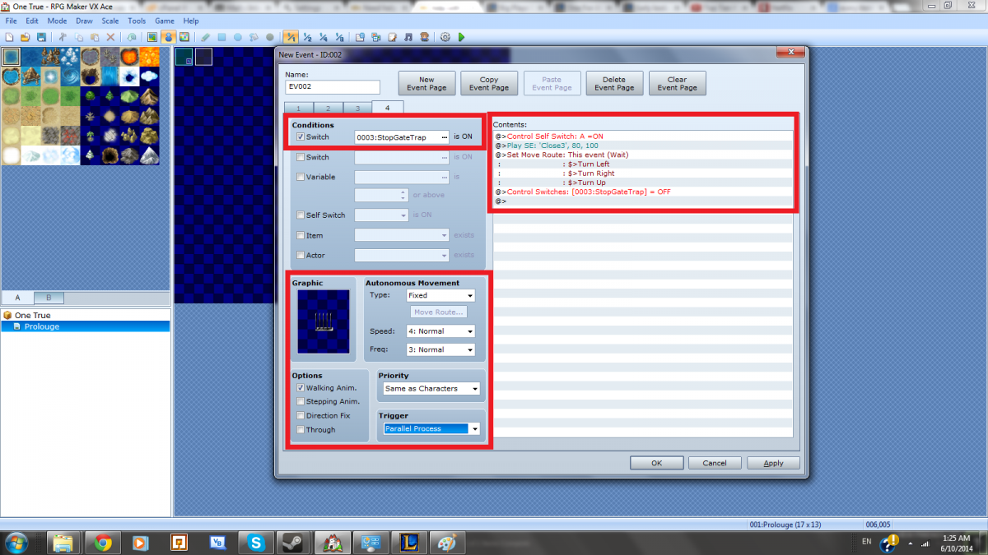Click the Apply button
This screenshot has width=988, height=555.
(x=773, y=463)
